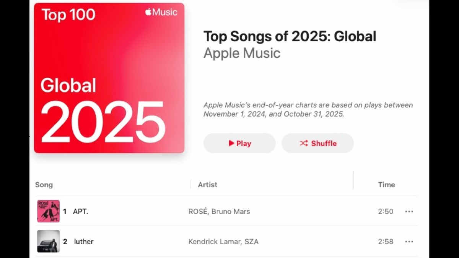This screenshot has height=258, width=459.
Task: Click the end-of-year charts description text
Action: point(308,109)
